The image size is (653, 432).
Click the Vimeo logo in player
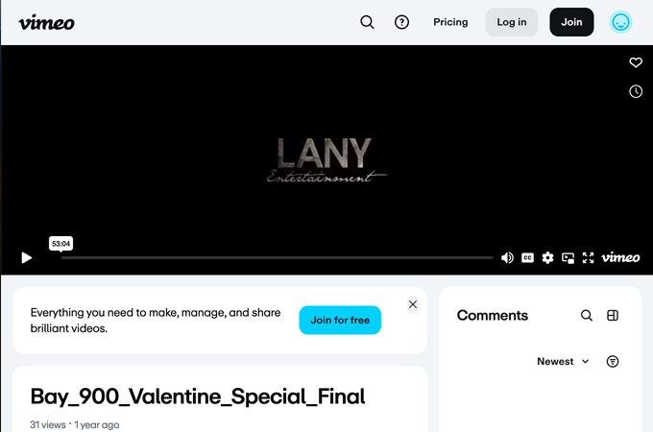click(620, 257)
